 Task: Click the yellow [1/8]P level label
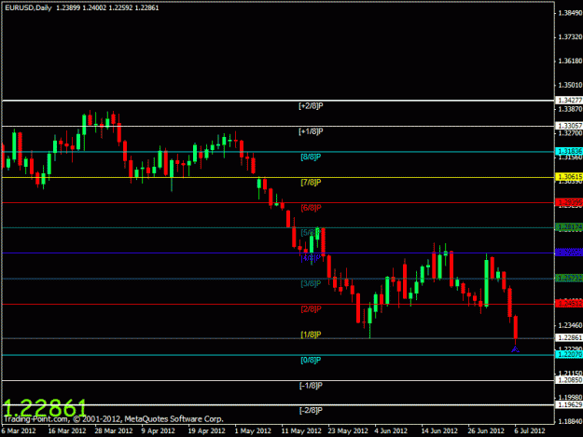[311, 335]
